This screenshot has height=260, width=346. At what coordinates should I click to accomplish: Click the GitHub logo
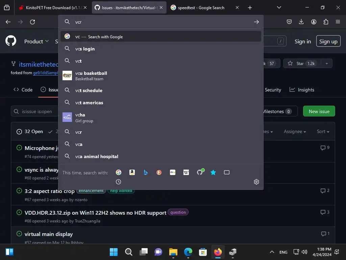tap(11, 41)
